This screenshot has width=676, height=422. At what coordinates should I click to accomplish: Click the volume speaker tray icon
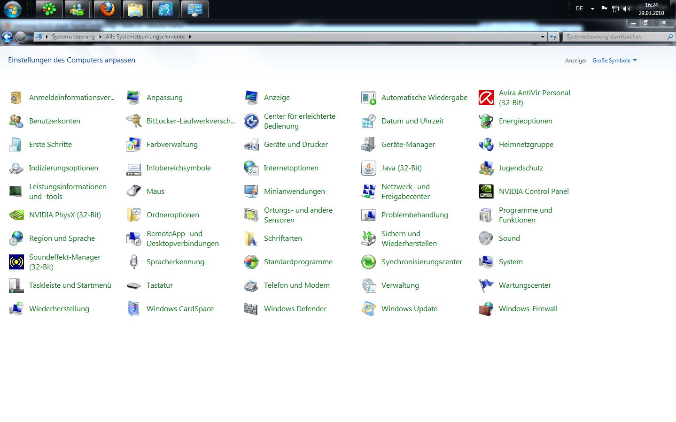pyautogui.click(x=627, y=9)
